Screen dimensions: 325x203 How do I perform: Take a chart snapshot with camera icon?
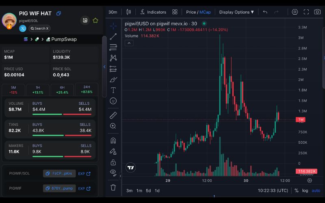point(317,12)
